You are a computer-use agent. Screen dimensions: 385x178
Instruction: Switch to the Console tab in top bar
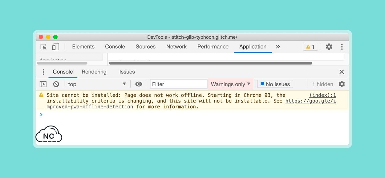tap(115, 47)
